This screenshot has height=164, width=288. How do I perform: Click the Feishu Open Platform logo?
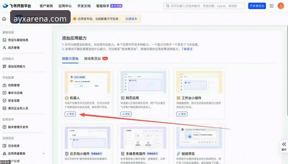17,6
